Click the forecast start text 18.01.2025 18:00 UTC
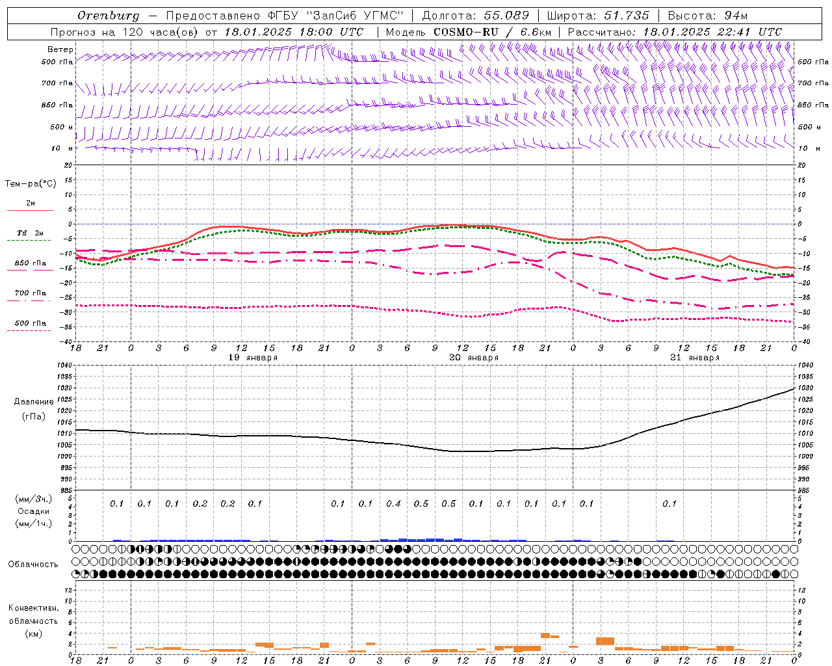 click(x=294, y=32)
